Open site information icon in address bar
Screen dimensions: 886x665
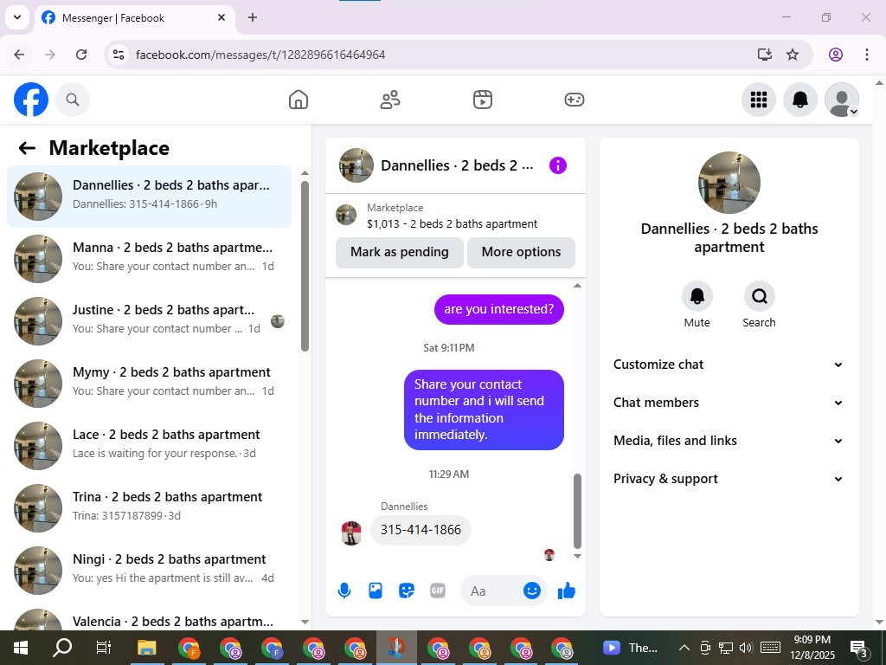tap(118, 55)
